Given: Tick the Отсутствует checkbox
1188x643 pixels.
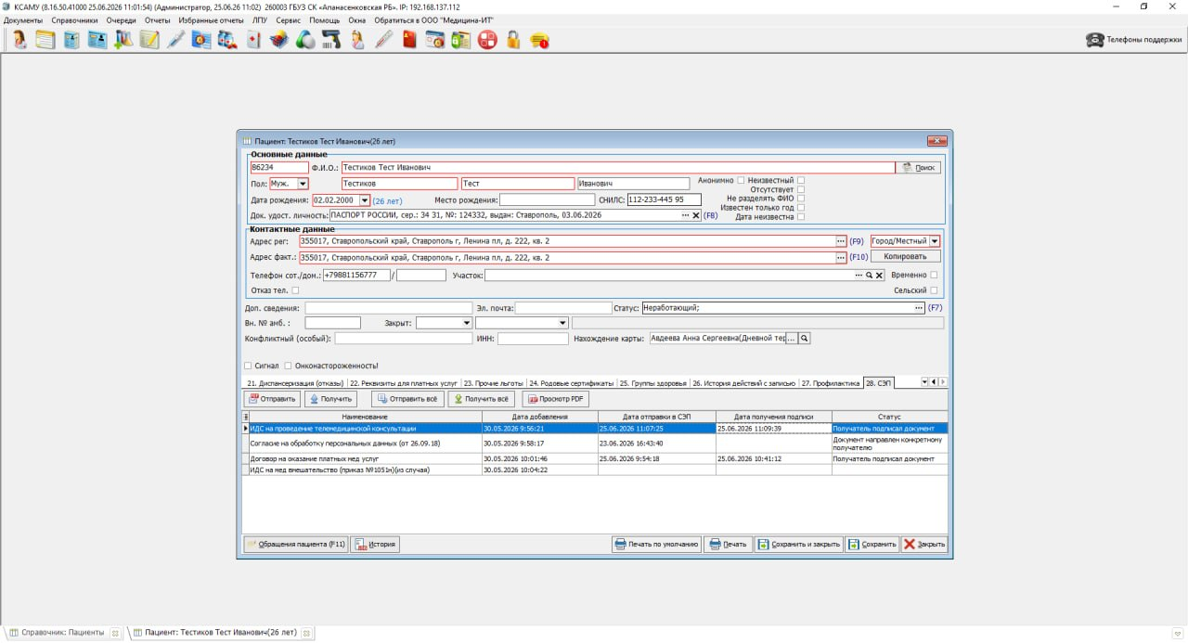Looking at the screenshot, I should pyautogui.click(x=801, y=189).
